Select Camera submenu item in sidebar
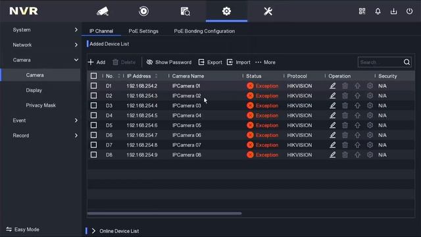The image size is (421, 237). (x=40, y=75)
